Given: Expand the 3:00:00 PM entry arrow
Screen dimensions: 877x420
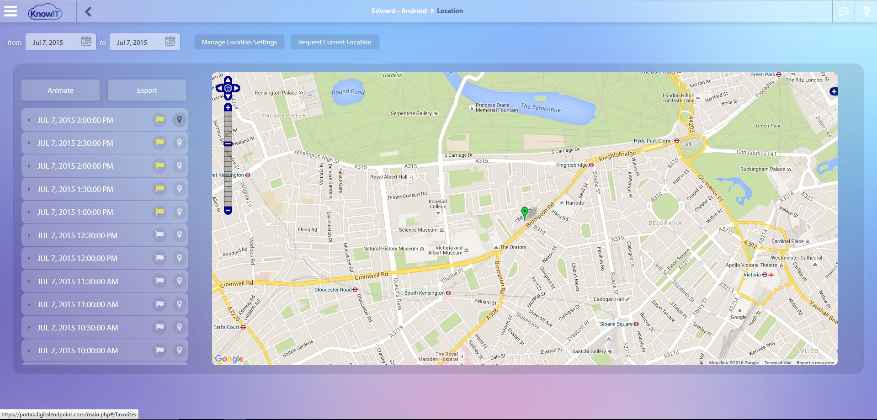Looking at the screenshot, I should click(29, 120).
